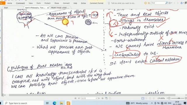Image resolution: width=187 pixels, height=105 pixels.
Task: Click the horizontal scrollbar
Action: pyautogui.click(x=92, y=95)
